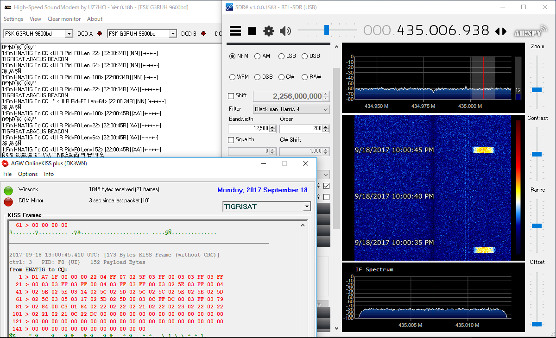Open SDR# configuration gear icon
The width and height of the screenshot is (556, 338).
[269, 31]
